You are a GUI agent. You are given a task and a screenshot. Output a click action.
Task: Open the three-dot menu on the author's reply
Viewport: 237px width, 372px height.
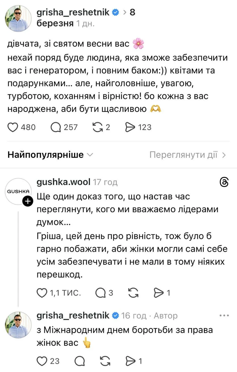pos(224,315)
